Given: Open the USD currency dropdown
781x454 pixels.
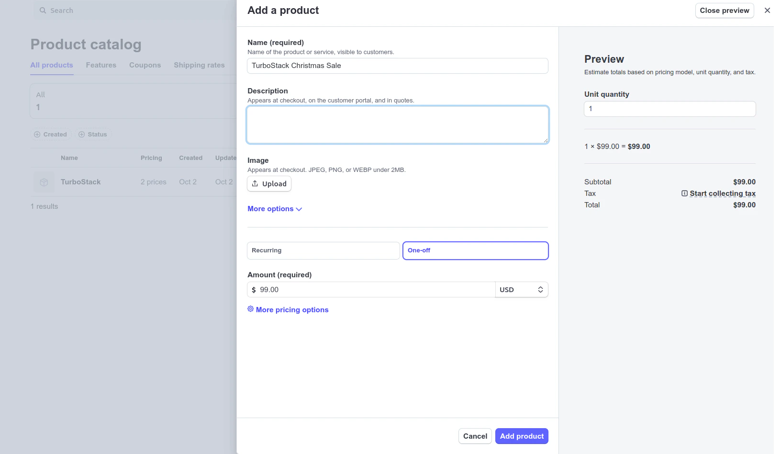Looking at the screenshot, I should coord(522,290).
